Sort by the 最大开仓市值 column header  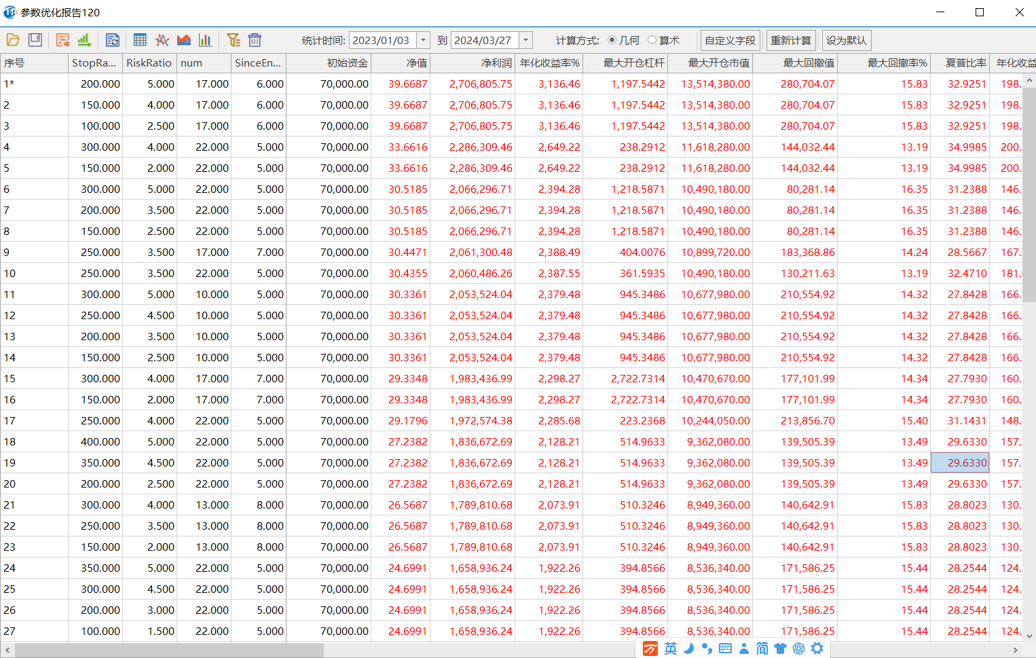(710, 63)
